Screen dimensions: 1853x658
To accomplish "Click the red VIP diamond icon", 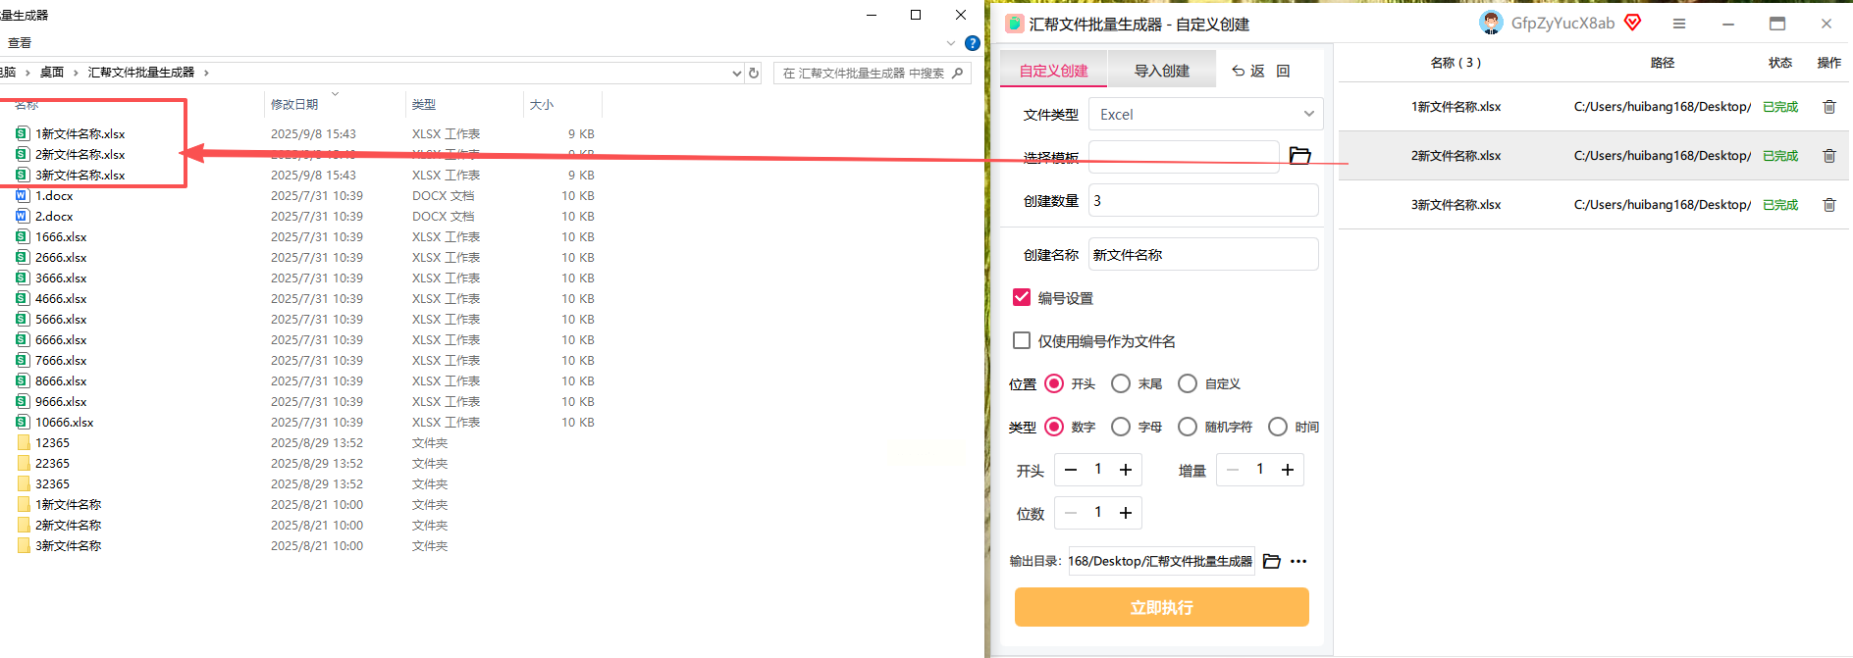I will tap(1633, 23).
